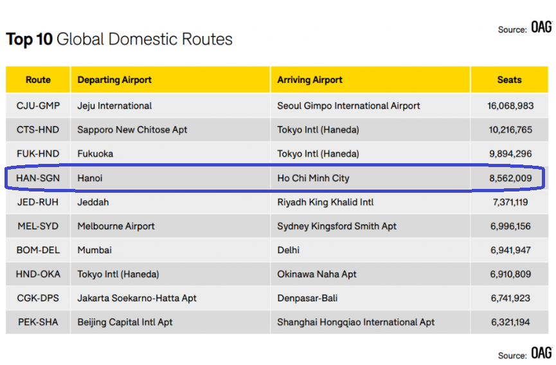Click the OAG logo below the table
Screen dimensions: 556x365
click(x=541, y=353)
